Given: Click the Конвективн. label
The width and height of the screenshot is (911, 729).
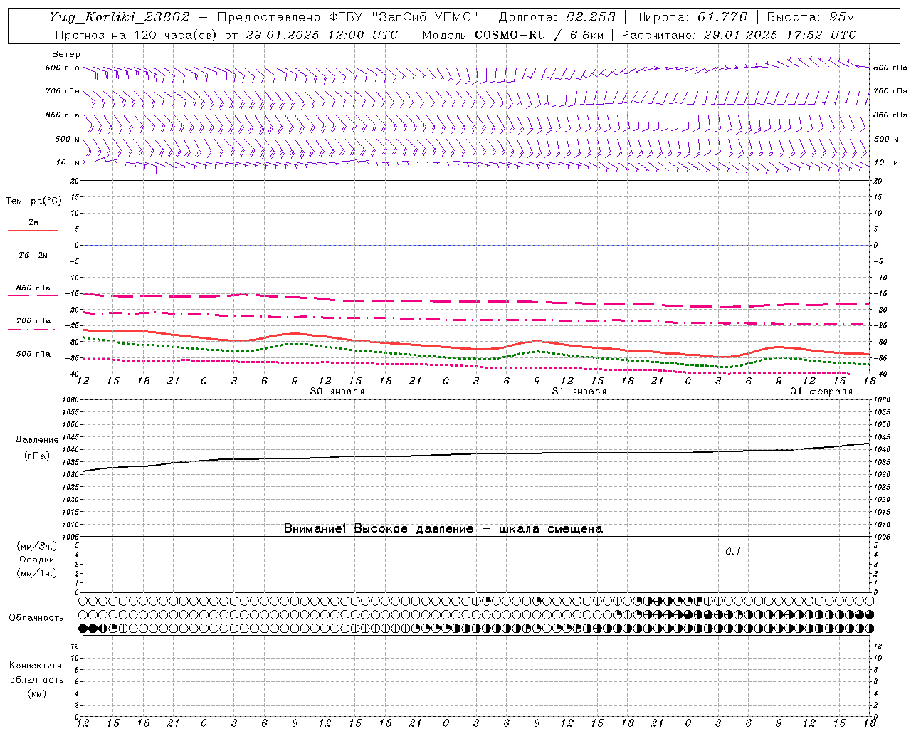Looking at the screenshot, I should click(x=37, y=666).
